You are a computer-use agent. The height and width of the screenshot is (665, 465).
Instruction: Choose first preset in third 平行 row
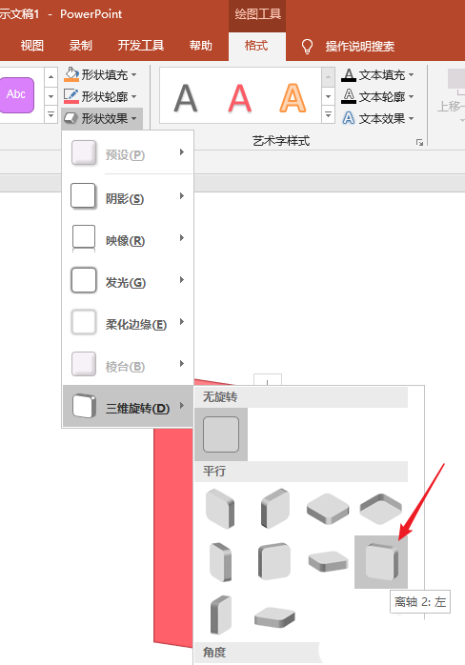[221, 615]
